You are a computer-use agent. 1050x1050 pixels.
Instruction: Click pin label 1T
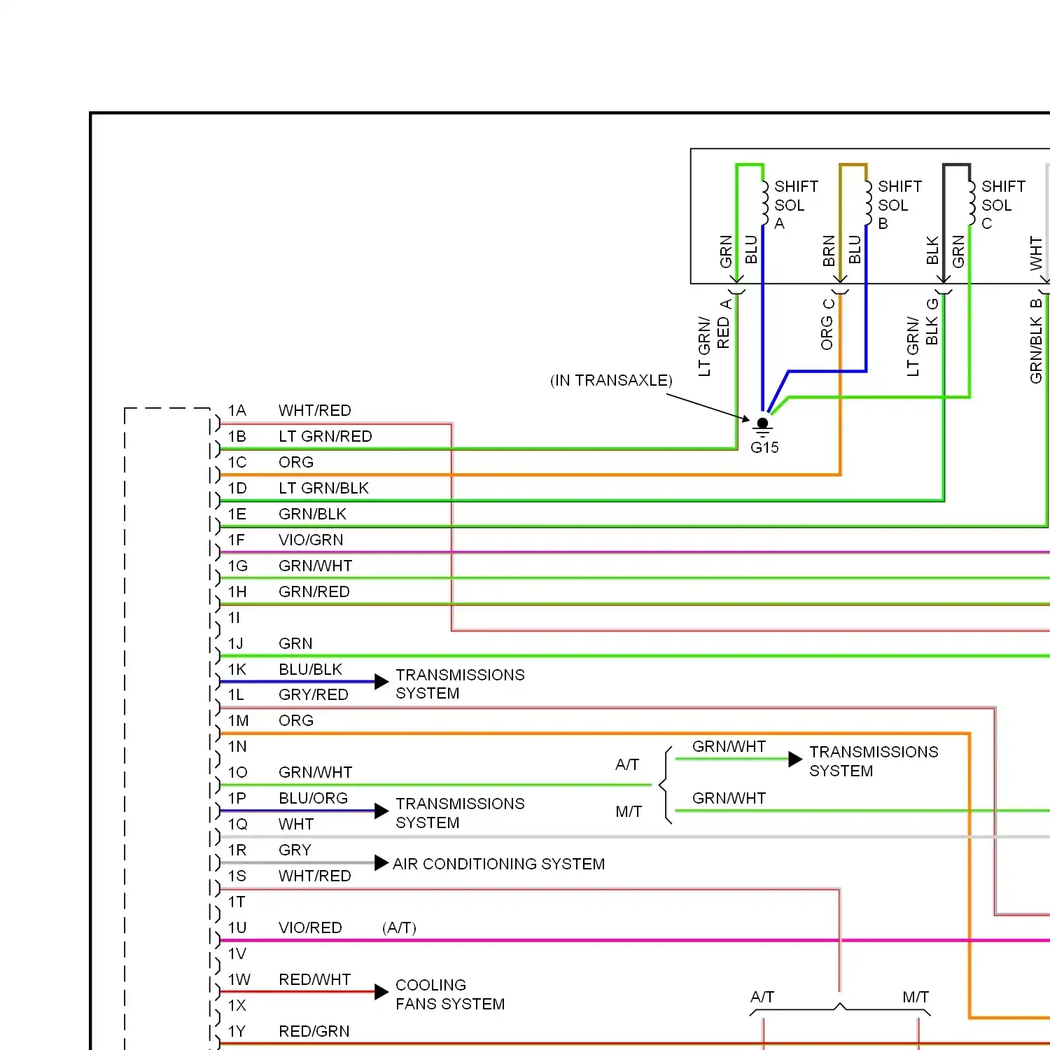(x=237, y=902)
